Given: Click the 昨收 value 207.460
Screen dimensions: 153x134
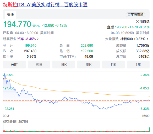Looking at the screenshot, I should click(30, 51).
